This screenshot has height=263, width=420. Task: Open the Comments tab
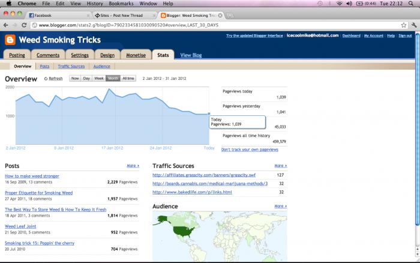48,55
